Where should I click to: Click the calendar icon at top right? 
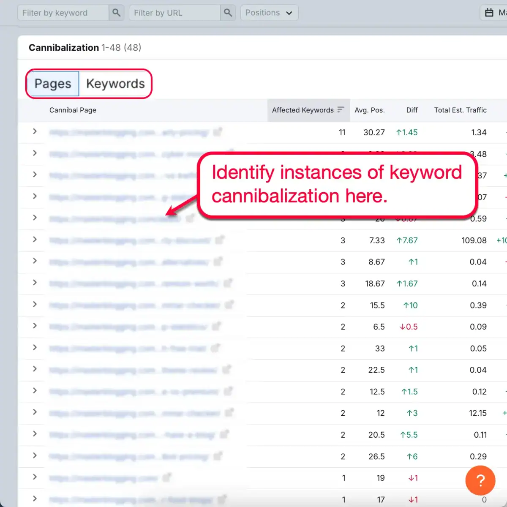pos(489,13)
